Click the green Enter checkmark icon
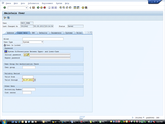 tap(5, 7)
